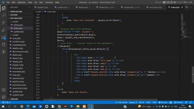The height and width of the screenshot is (109, 194).
Task: Click the editor horizontal scrollbar
Action: (100, 100)
